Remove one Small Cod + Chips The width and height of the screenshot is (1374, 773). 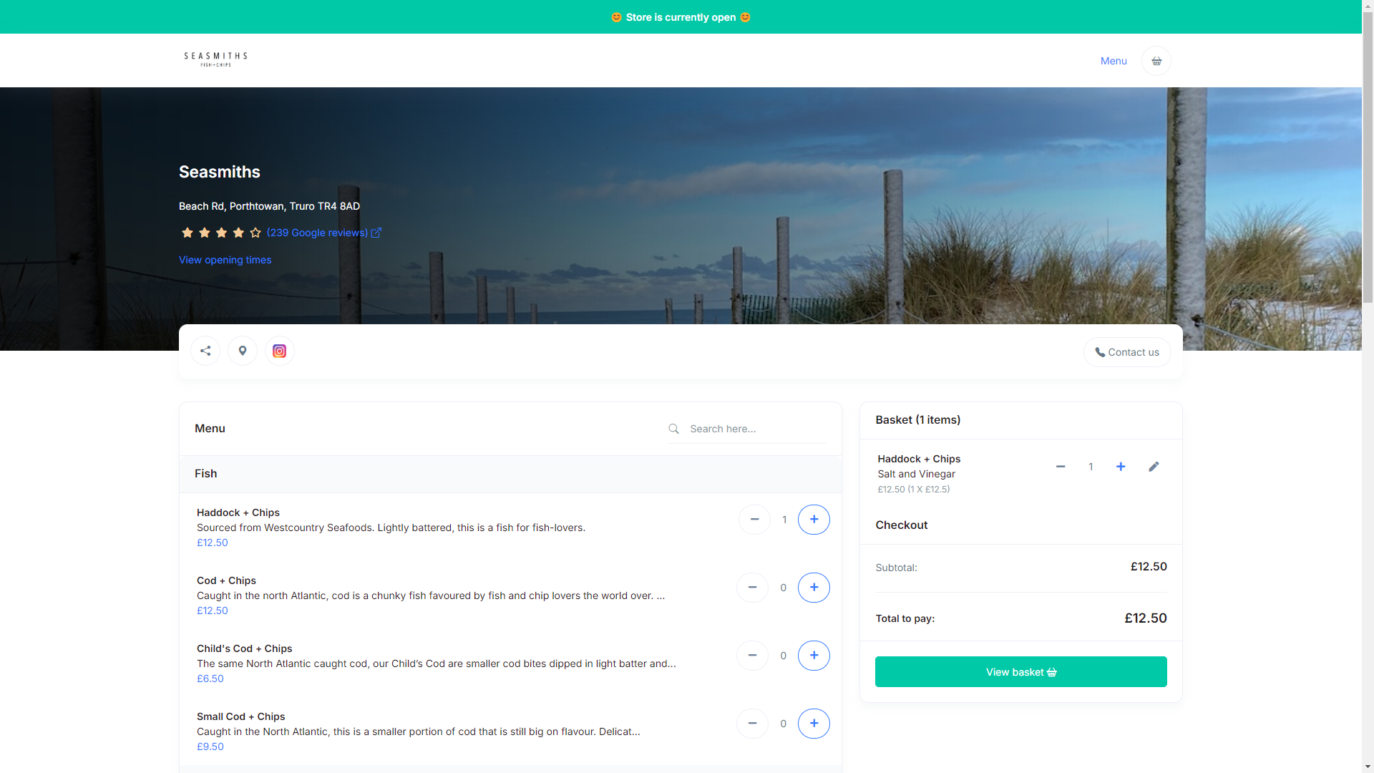point(752,724)
